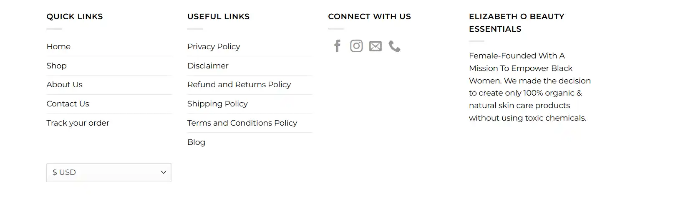The image size is (683, 197).
Task: View the Disclaimer page link
Action: coord(208,66)
